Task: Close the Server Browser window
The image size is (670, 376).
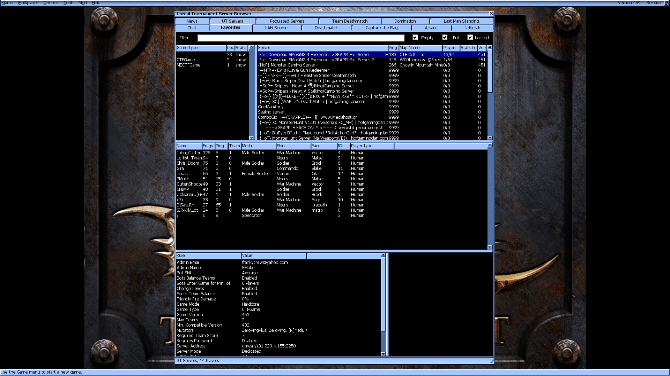Action: pos(491,14)
